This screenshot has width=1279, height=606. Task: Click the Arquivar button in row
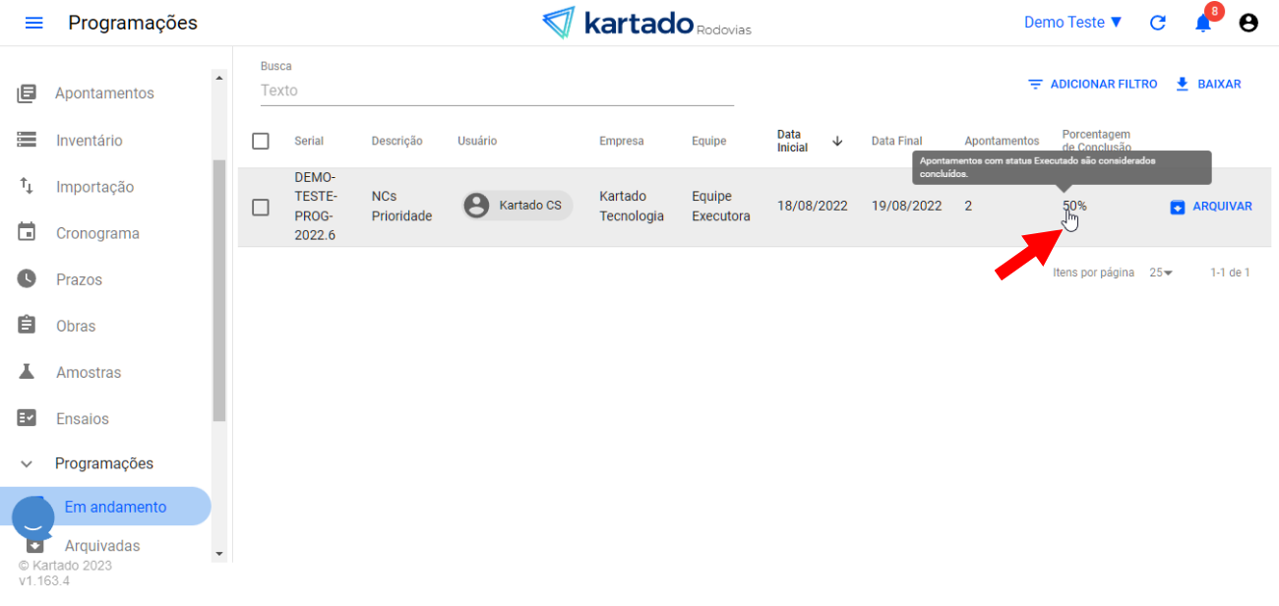point(1211,207)
